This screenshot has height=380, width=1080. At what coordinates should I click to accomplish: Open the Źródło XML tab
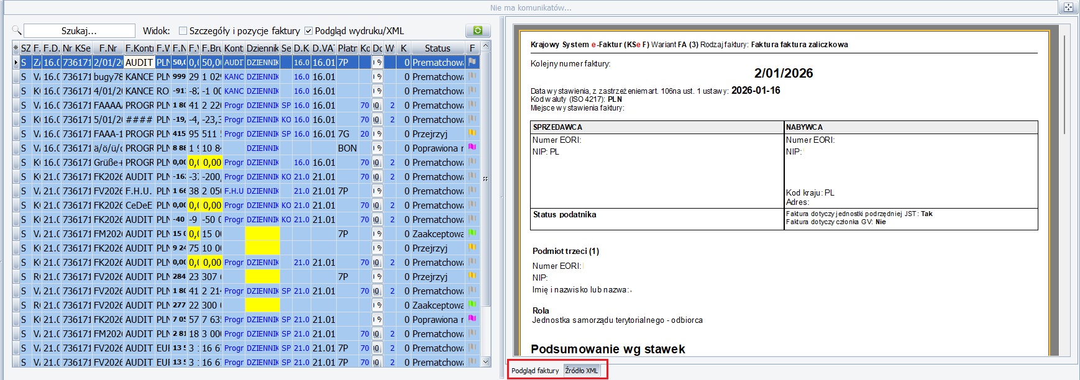tap(582, 371)
